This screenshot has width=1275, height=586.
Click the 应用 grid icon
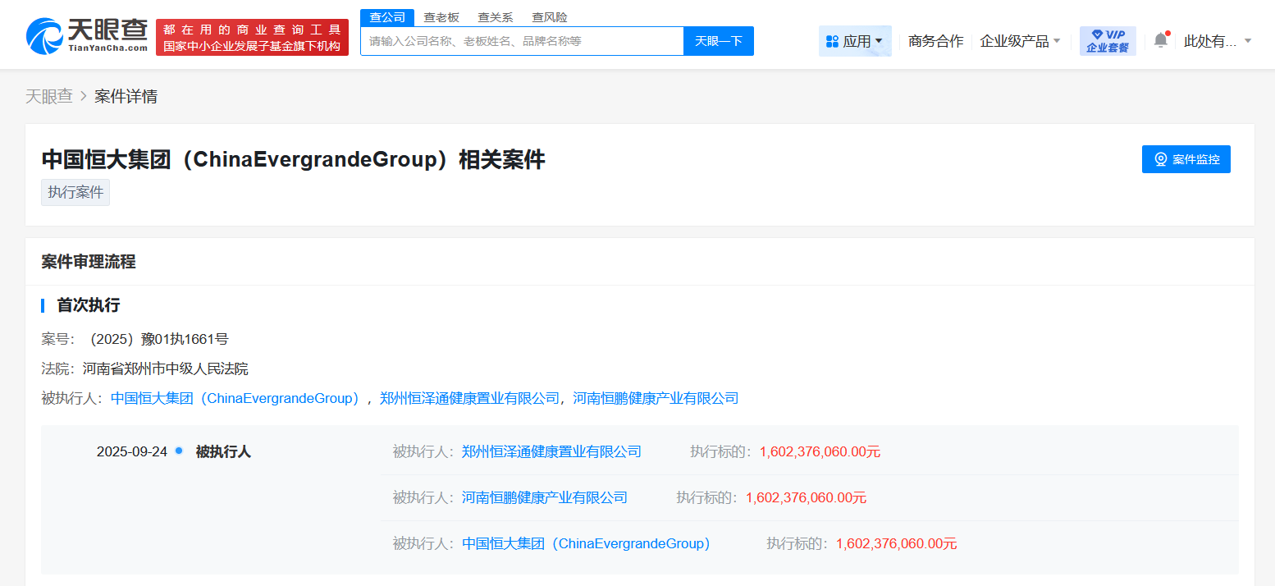[832, 41]
